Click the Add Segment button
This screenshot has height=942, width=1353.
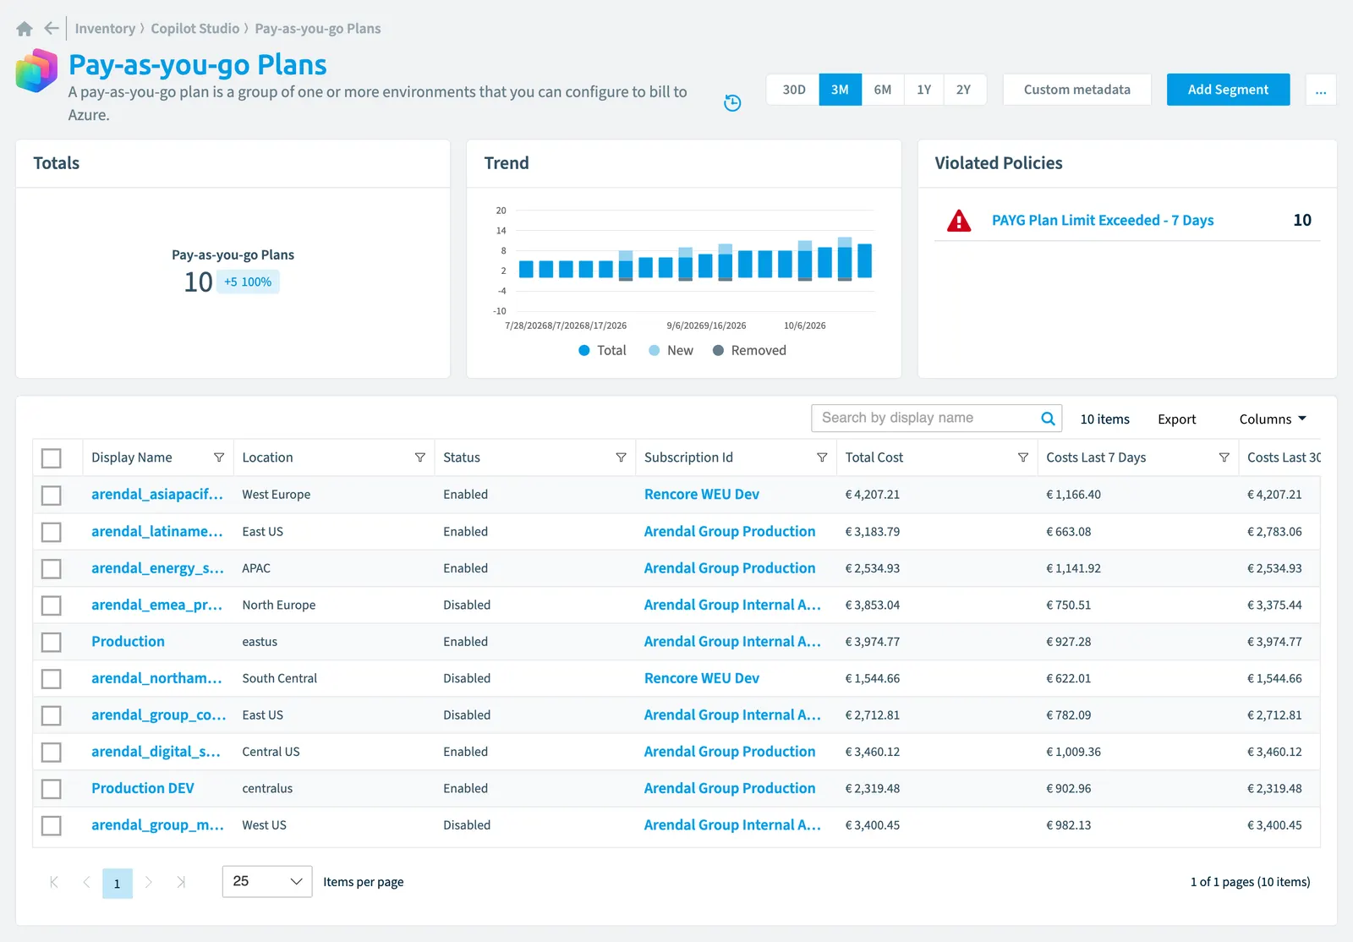[x=1228, y=90]
